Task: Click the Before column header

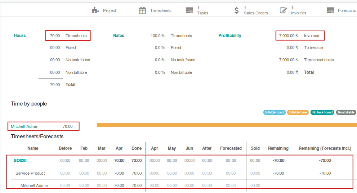Action: pyautogui.click(x=65, y=148)
